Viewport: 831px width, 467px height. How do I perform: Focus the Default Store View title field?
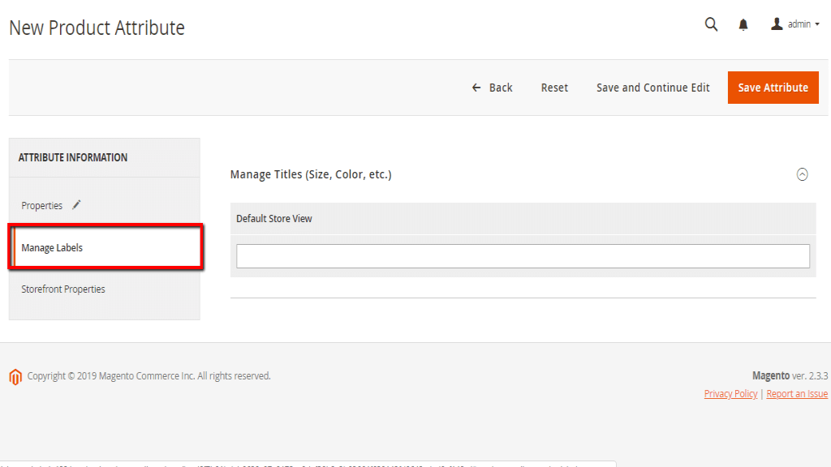523,256
